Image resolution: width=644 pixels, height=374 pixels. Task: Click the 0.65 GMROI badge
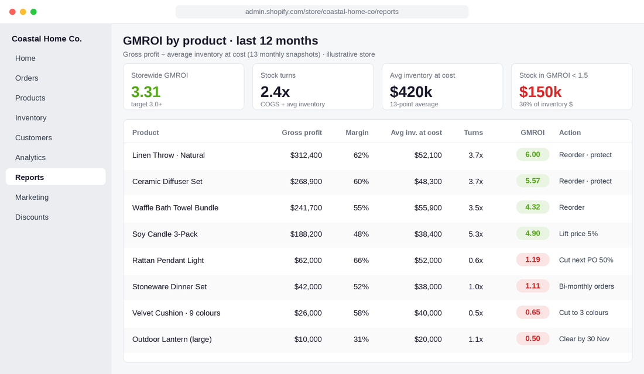tap(533, 312)
